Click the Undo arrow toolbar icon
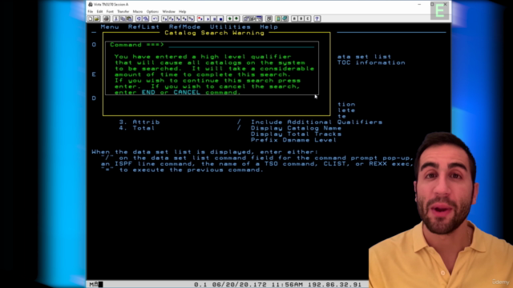The width and height of the screenshot is (513, 288). tap(155, 18)
